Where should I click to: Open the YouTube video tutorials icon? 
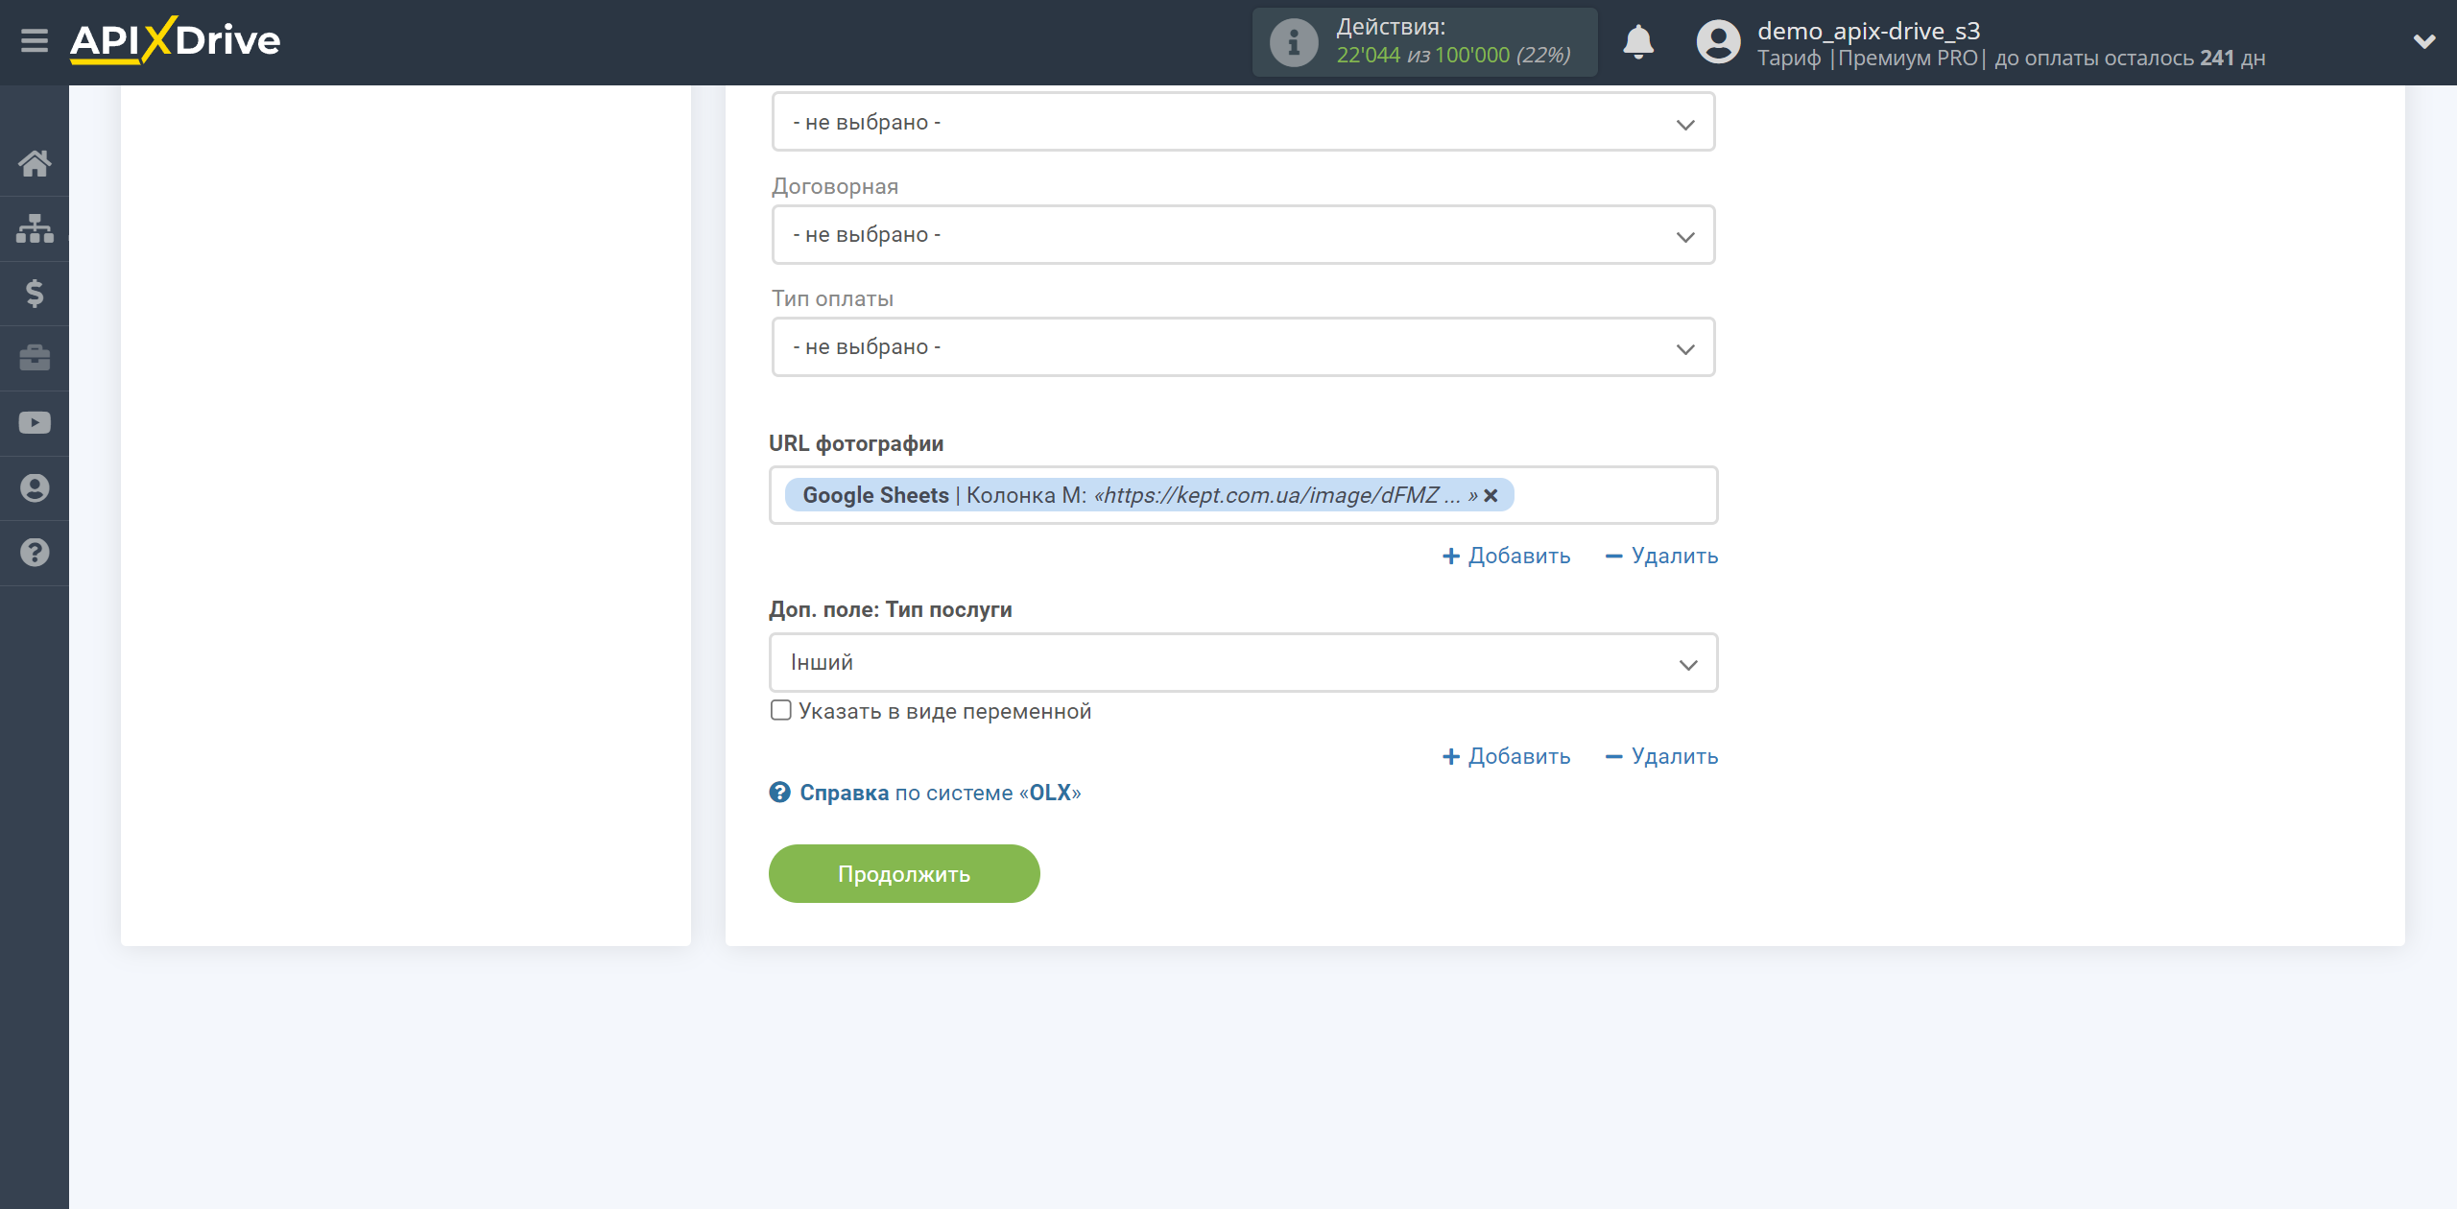pos(35,423)
